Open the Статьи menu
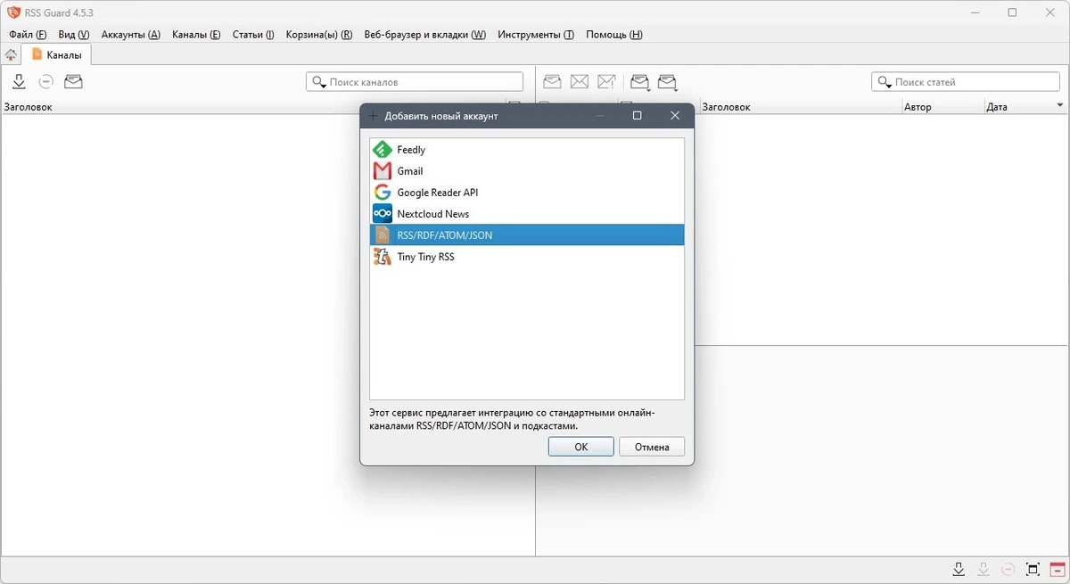This screenshot has width=1070, height=584. pyautogui.click(x=253, y=35)
